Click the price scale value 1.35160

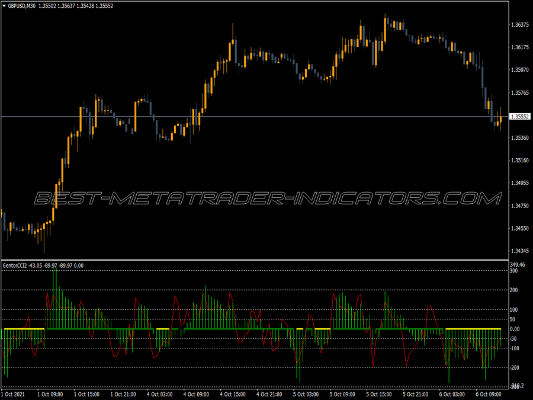pyautogui.click(x=520, y=160)
